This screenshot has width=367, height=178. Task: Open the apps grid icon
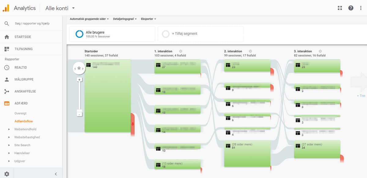(340, 8)
